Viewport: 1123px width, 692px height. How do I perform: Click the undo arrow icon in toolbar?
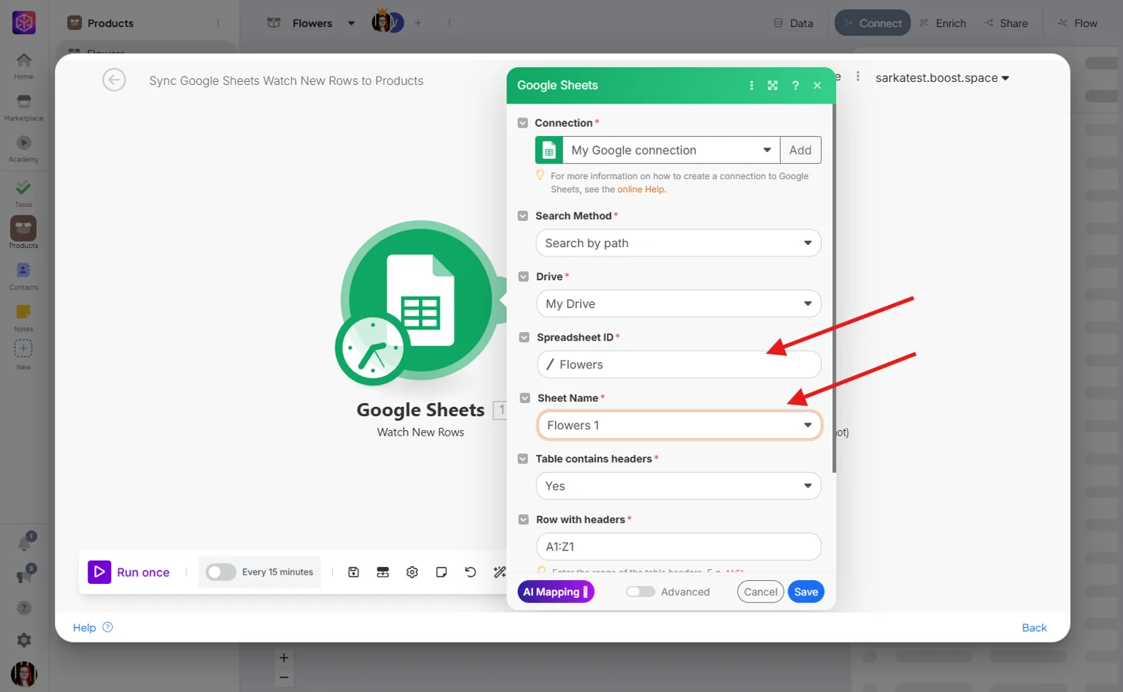pos(470,572)
